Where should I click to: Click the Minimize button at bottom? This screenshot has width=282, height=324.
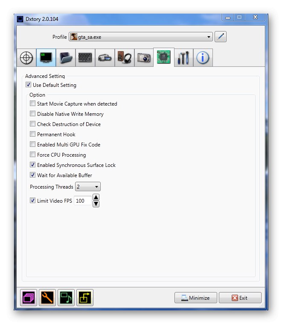[196, 298]
